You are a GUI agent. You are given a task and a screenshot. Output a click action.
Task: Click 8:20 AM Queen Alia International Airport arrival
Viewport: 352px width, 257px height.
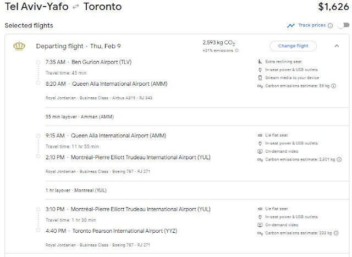[x=106, y=84]
